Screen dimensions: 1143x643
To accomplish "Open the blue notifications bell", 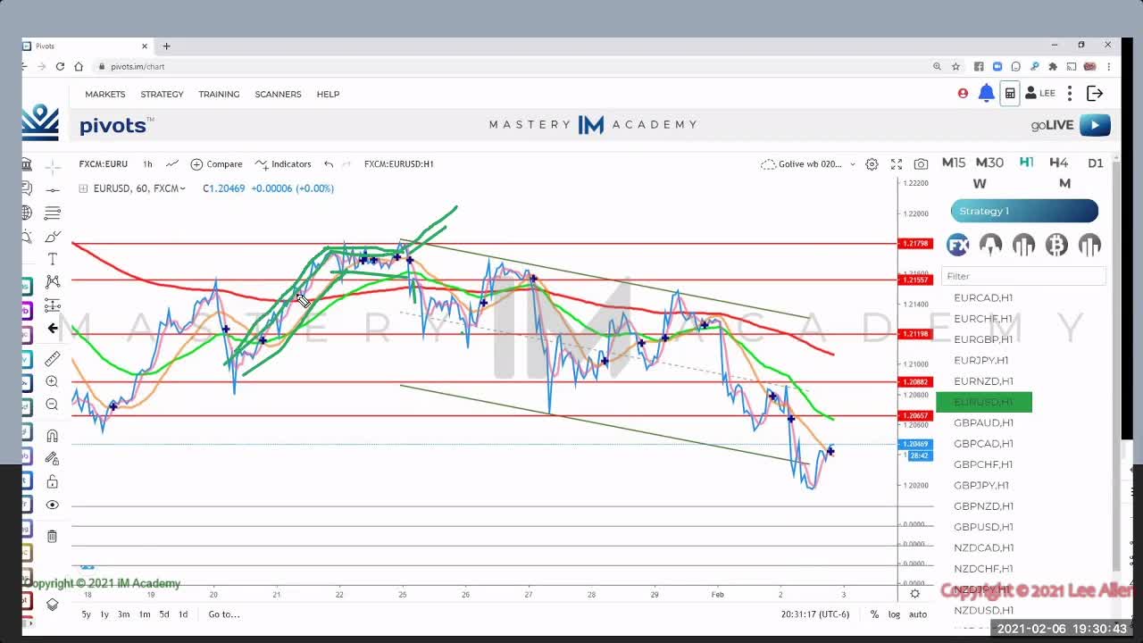I will click(987, 93).
